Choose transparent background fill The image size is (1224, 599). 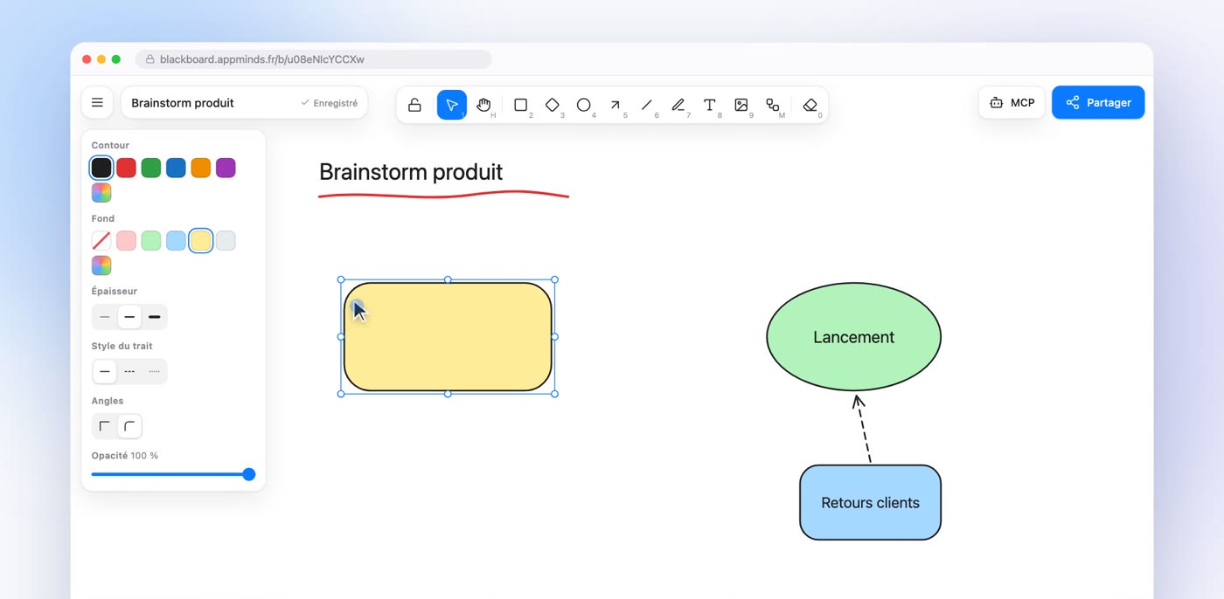101,241
